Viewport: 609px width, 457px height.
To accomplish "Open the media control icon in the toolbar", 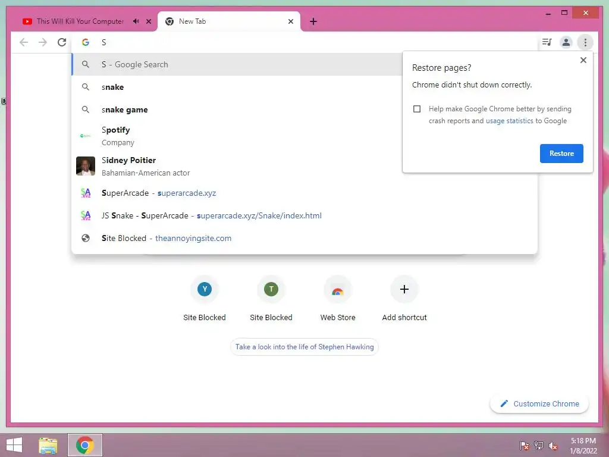I will [x=547, y=42].
